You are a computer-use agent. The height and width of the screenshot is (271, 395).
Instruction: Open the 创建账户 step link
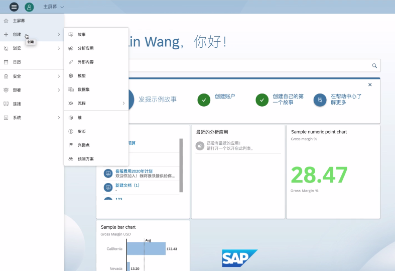(x=225, y=96)
